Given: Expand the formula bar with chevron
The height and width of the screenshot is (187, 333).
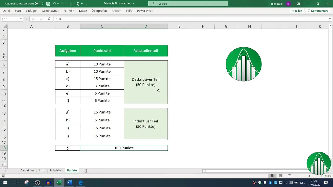Looking at the screenshot, I should 330,19.
